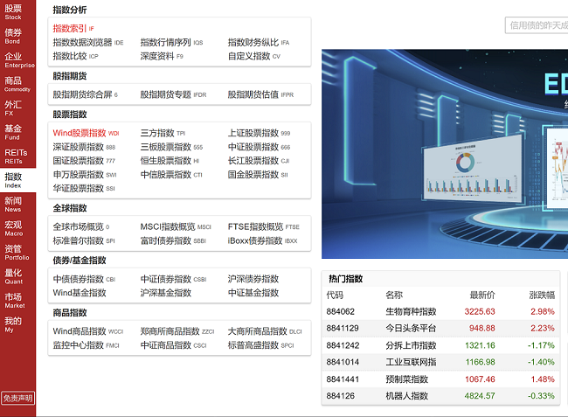
Task: Switch to 企业 Enterprise section
Action: [x=17, y=60]
